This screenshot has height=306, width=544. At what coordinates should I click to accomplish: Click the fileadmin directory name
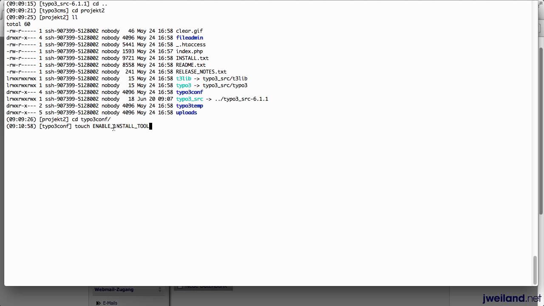(189, 38)
